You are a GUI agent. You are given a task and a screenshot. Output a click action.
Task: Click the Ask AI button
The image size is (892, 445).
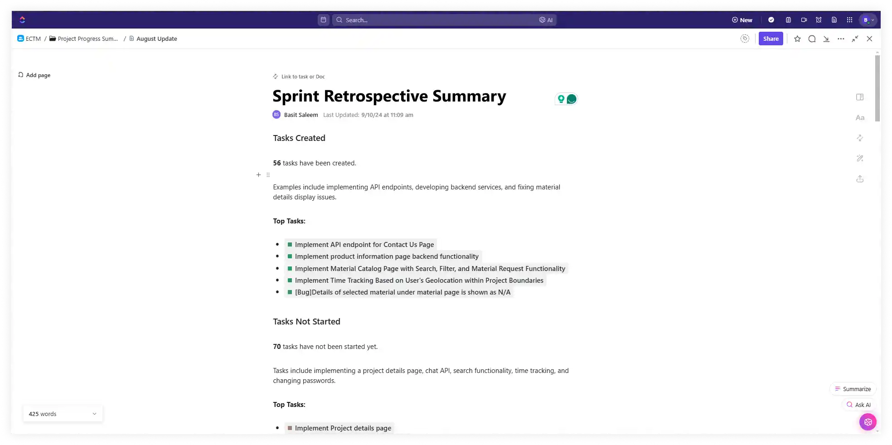(x=858, y=405)
